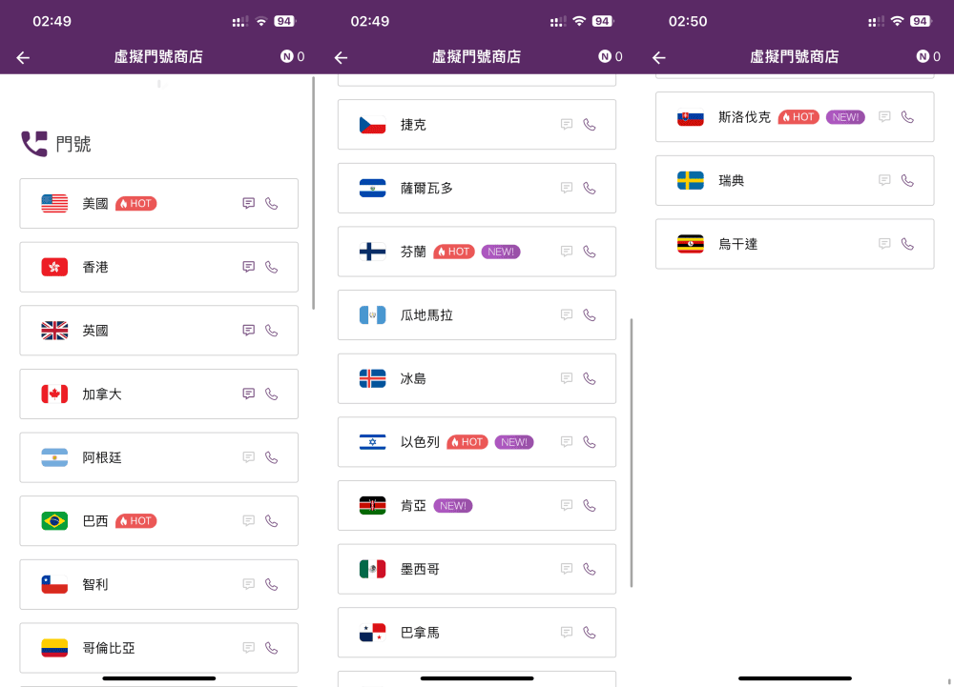This screenshot has width=954, height=687.
Task: Tap the HOT badge next to 美國
Action: [x=135, y=203]
